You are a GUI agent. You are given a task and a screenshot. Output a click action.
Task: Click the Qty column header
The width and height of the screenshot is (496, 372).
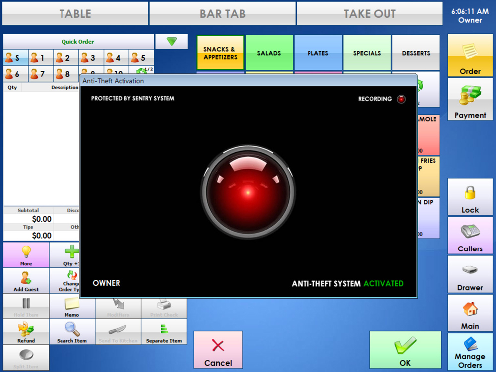[x=12, y=88]
